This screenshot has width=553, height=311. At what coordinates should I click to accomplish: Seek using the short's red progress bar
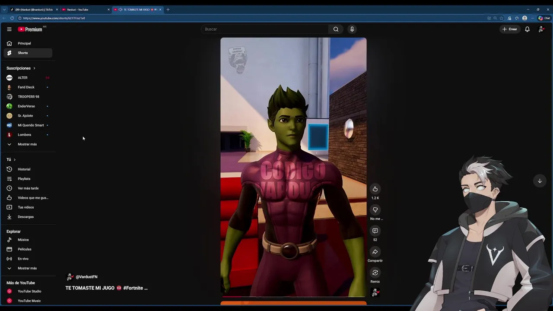coord(293,297)
